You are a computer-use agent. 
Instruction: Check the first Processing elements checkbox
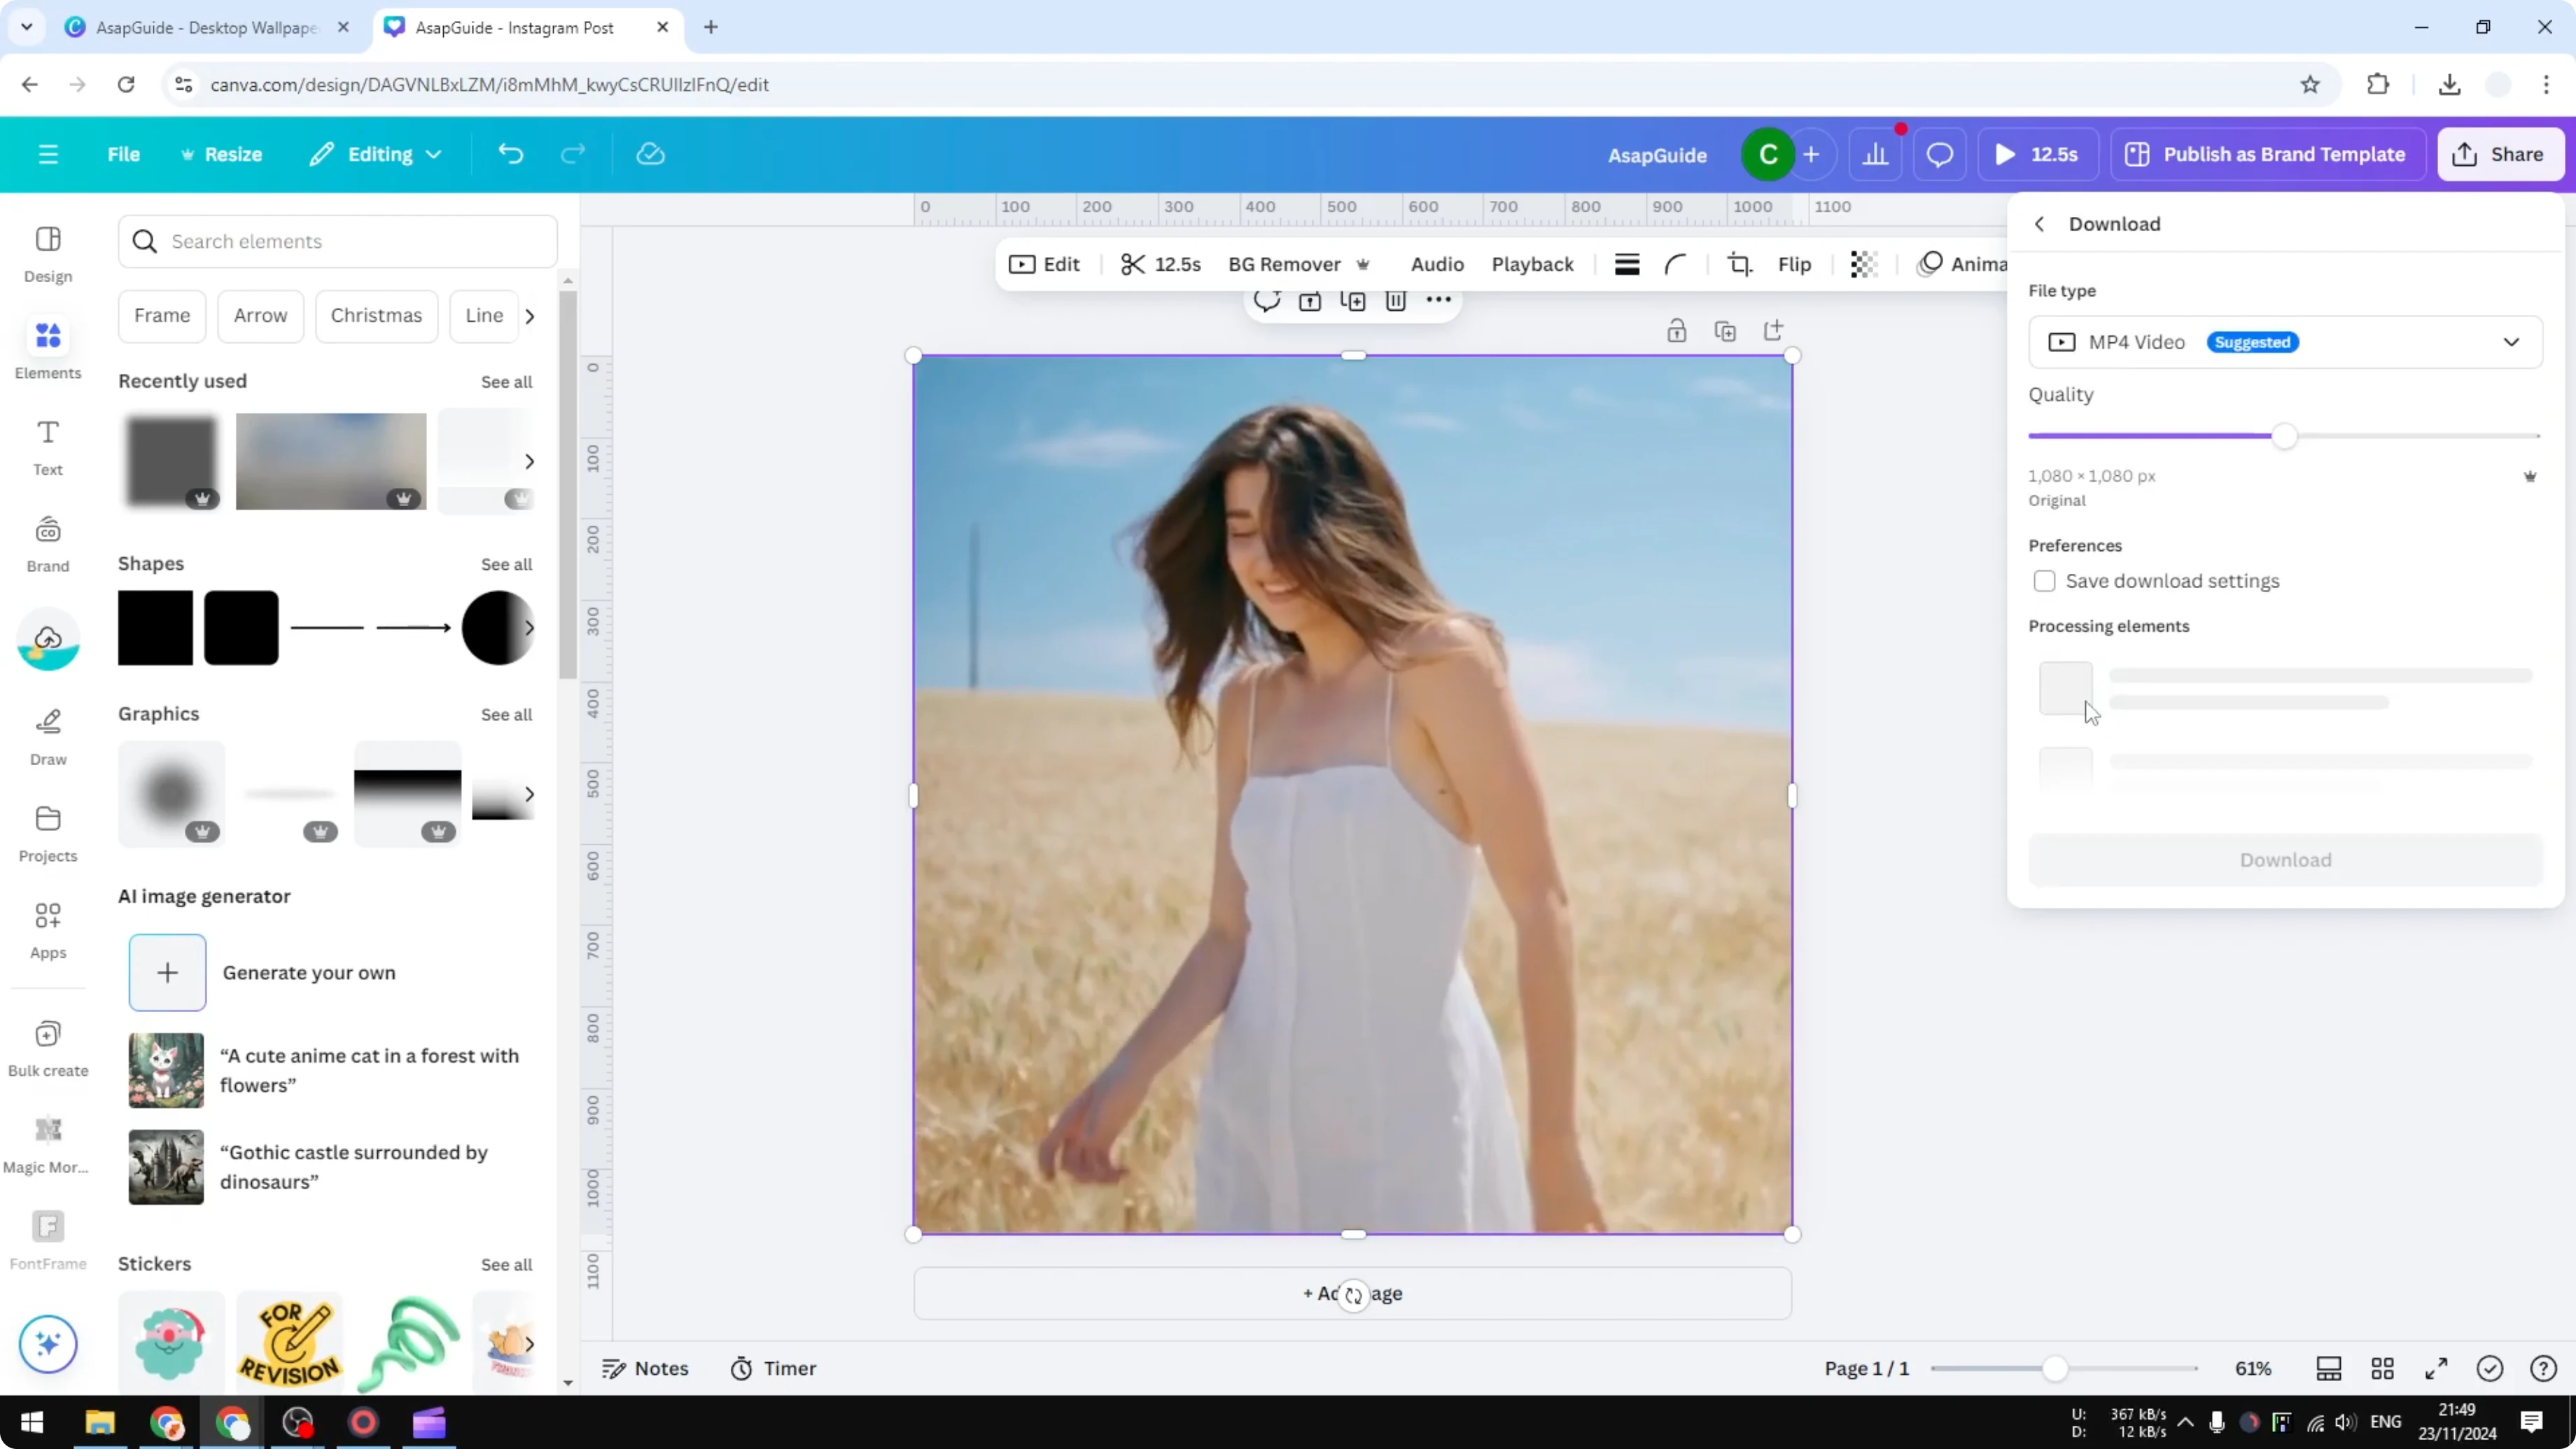[2066, 689]
